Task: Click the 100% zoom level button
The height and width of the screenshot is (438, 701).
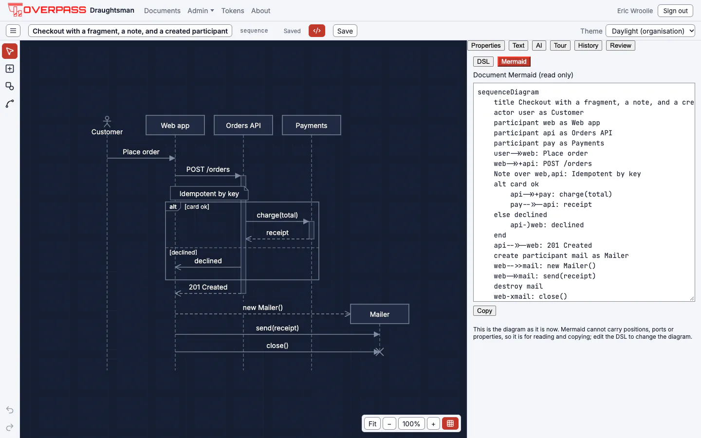Action: coord(411,423)
